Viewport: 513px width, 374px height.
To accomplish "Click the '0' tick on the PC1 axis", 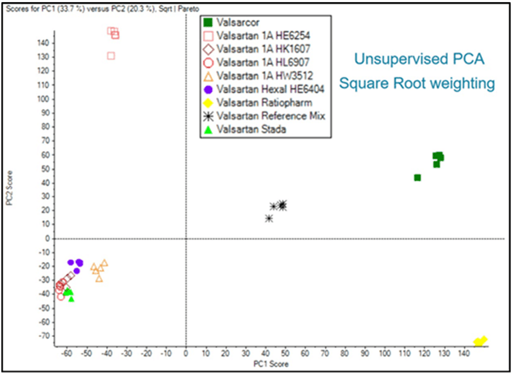I will pos(186,353).
